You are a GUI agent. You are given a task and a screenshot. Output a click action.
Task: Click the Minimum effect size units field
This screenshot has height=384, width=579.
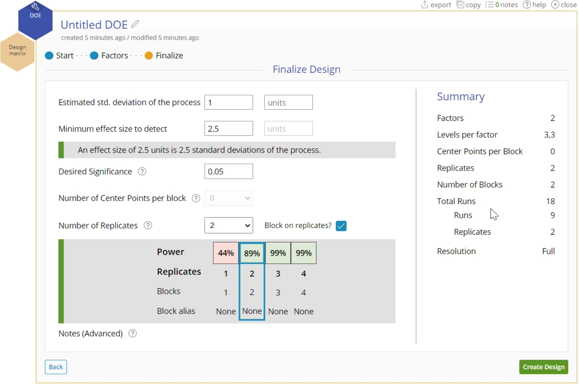(288, 129)
